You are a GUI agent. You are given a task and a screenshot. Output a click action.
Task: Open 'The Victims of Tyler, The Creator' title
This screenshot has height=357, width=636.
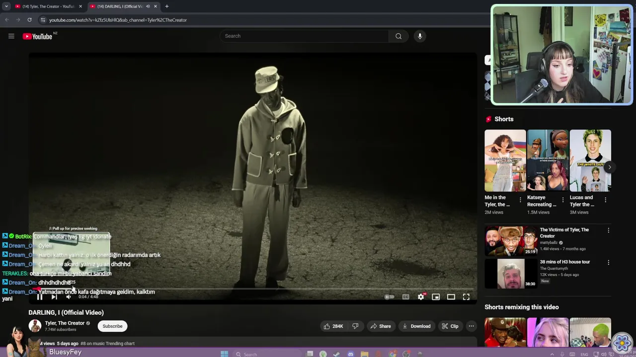pyautogui.click(x=564, y=233)
